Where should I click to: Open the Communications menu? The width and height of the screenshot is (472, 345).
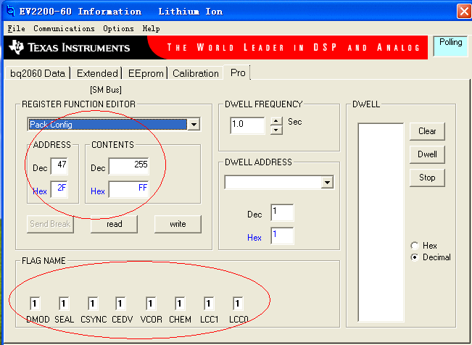[64, 28]
